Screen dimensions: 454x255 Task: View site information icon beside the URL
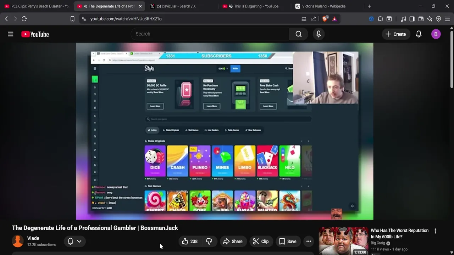(x=84, y=19)
